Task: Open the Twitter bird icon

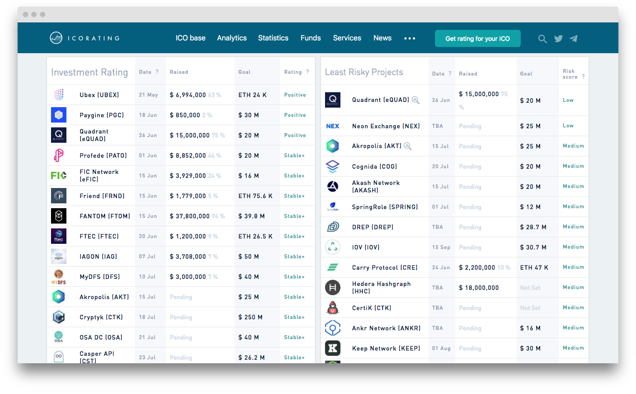Action: pyautogui.click(x=559, y=39)
